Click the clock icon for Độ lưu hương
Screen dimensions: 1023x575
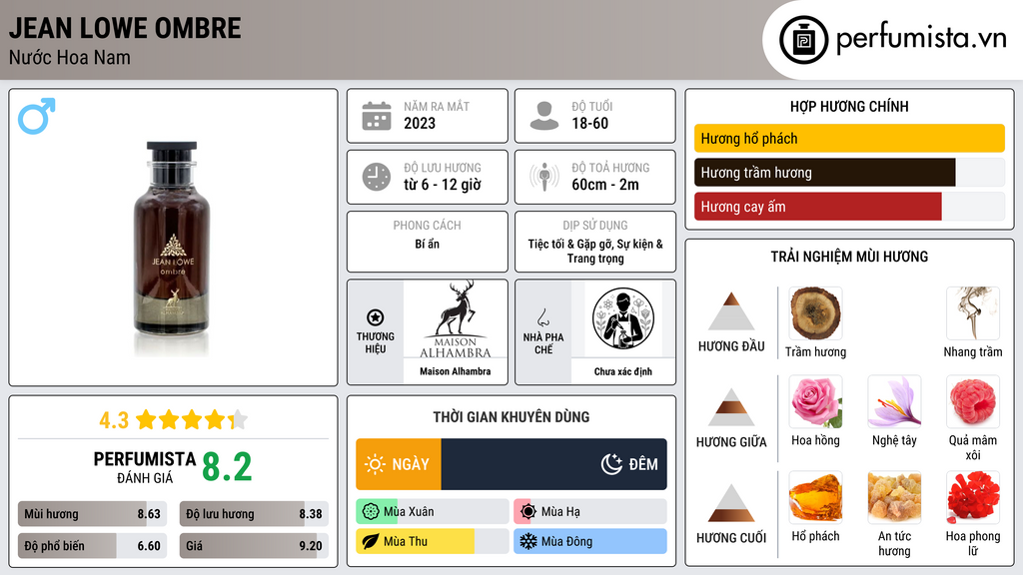point(377,177)
